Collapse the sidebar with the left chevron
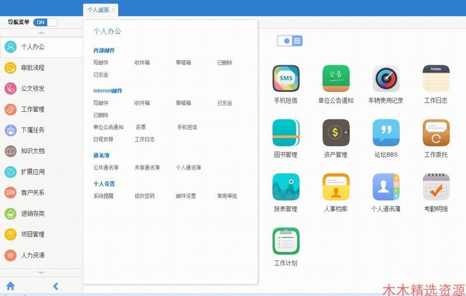466x296 pixels. click(55, 286)
